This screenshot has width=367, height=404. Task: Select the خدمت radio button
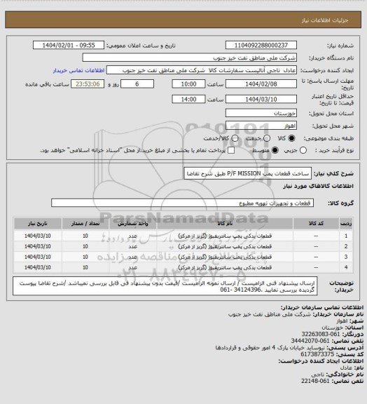pos(267,138)
